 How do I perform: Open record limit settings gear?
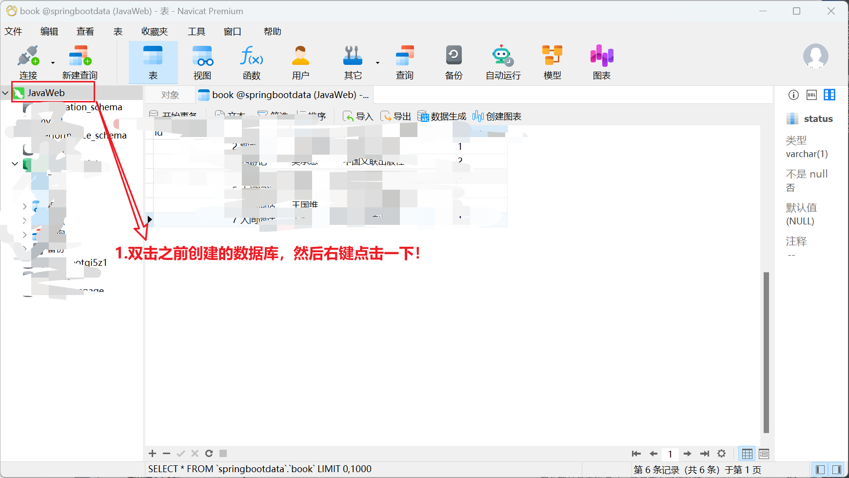pyautogui.click(x=722, y=454)
